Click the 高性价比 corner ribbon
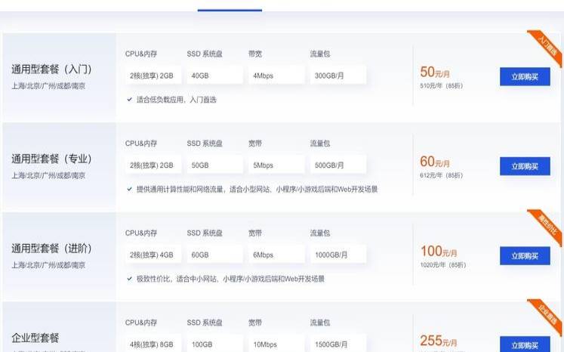The image size is (564, 352). (x=547, y=226)
